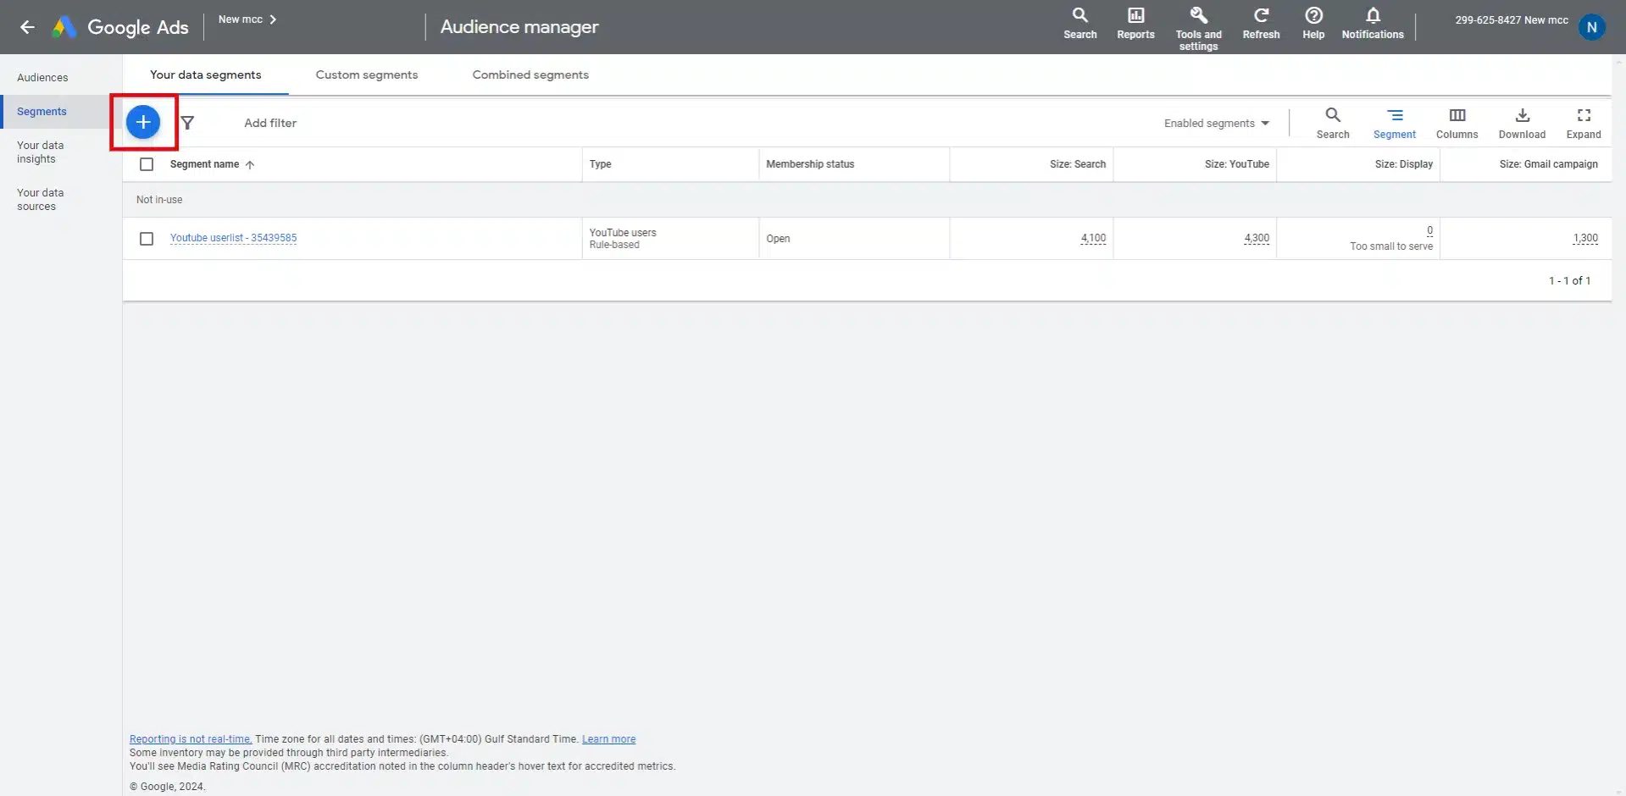Open the Search tool in top bar
This screenshot has width=1626, height=796.
pyautogui.click(x=1079, y=24)
